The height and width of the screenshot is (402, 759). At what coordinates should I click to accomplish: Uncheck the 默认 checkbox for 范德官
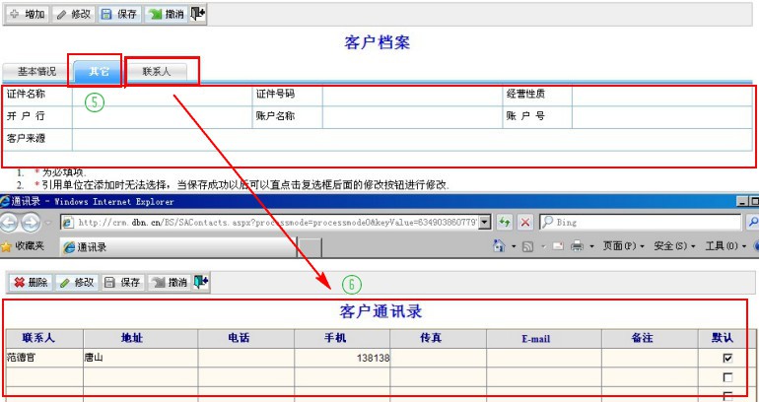click(727, 359)
